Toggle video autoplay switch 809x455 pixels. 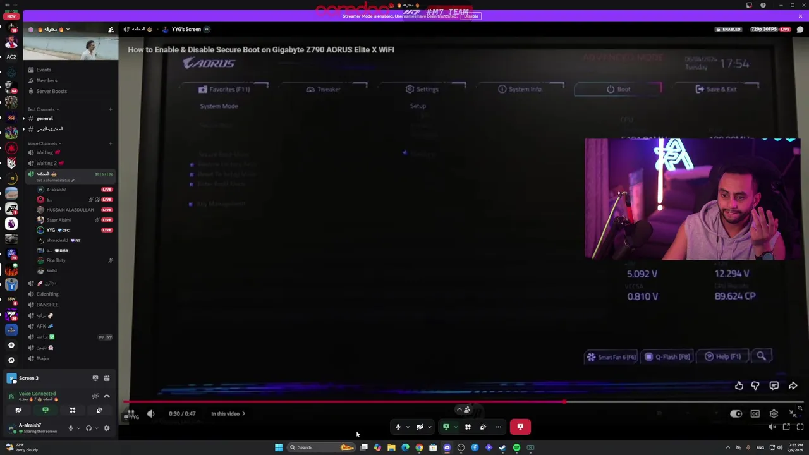pyautogui.click(x=736, y=414)
